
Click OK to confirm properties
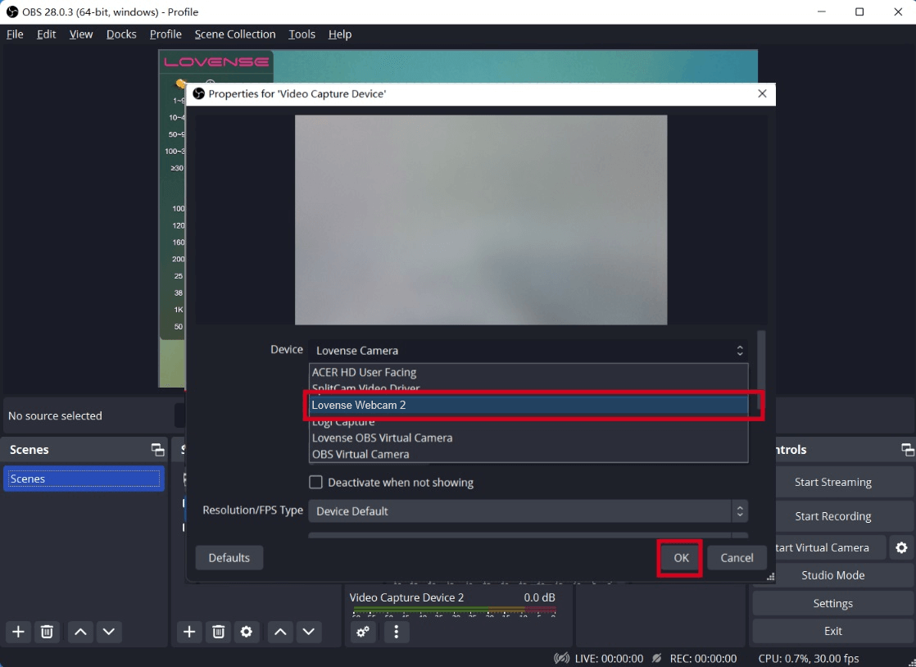(681, 558)
